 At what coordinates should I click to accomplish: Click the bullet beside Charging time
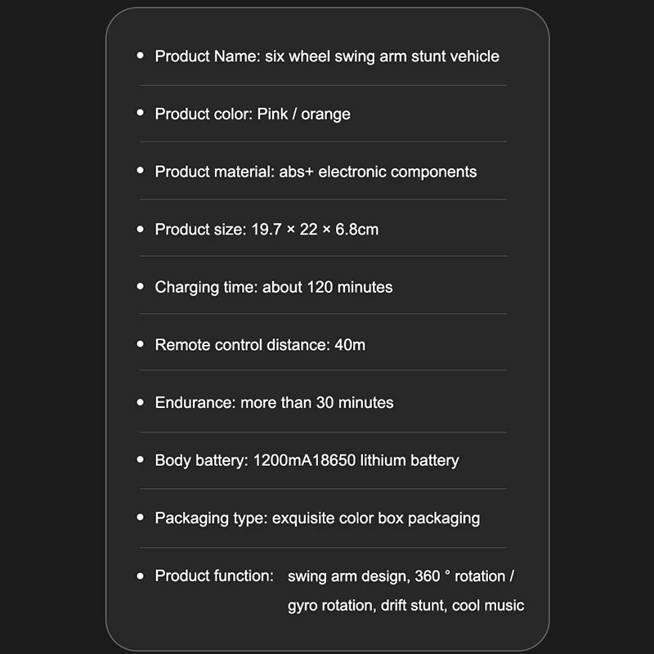[x=140, y=286]
